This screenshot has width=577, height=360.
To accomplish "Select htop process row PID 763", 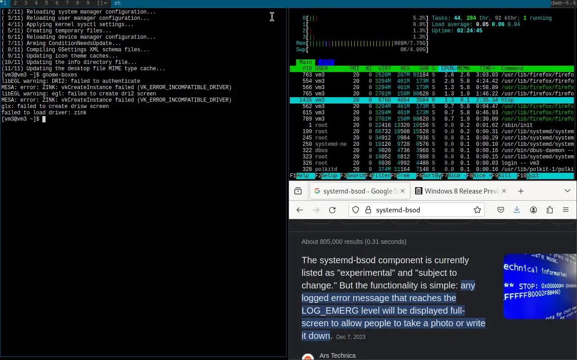I will pyautogui.click(x=432, y=75).
